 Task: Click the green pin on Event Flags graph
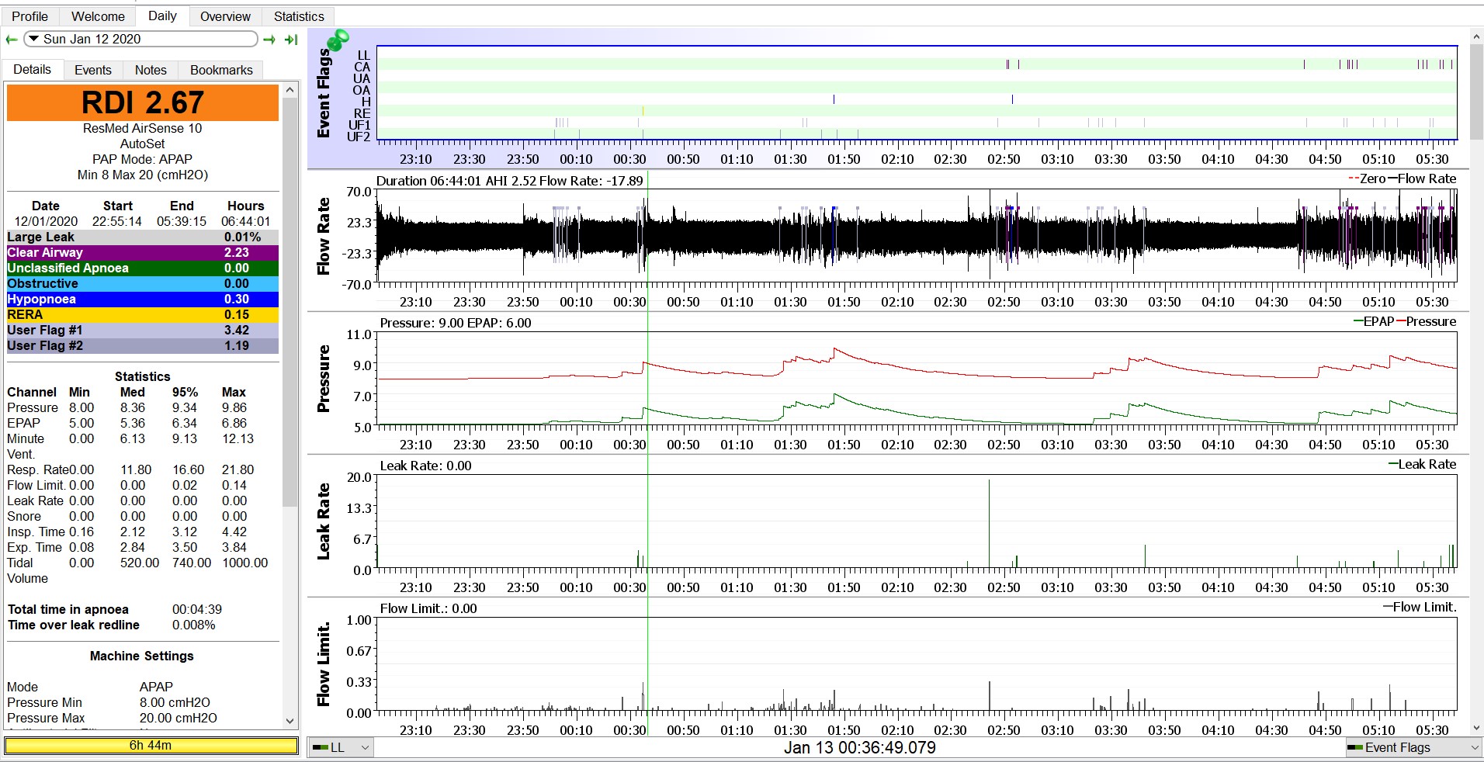pyautogui.click(x=338, y=40)
